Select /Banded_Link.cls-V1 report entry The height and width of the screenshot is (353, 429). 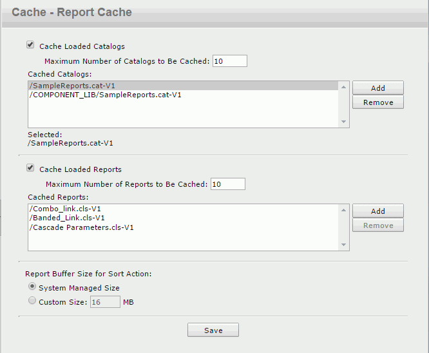tap(67, 218)
